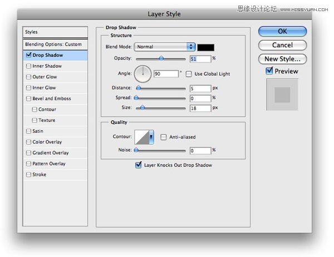Click the black shadow color swatch
Screen dimensions: 334x257
(207, 47)
